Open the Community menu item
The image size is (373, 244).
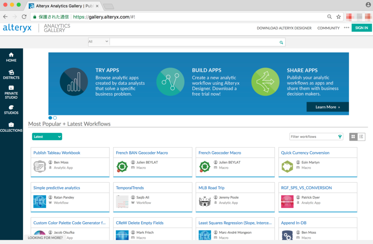tap(328, 28)
